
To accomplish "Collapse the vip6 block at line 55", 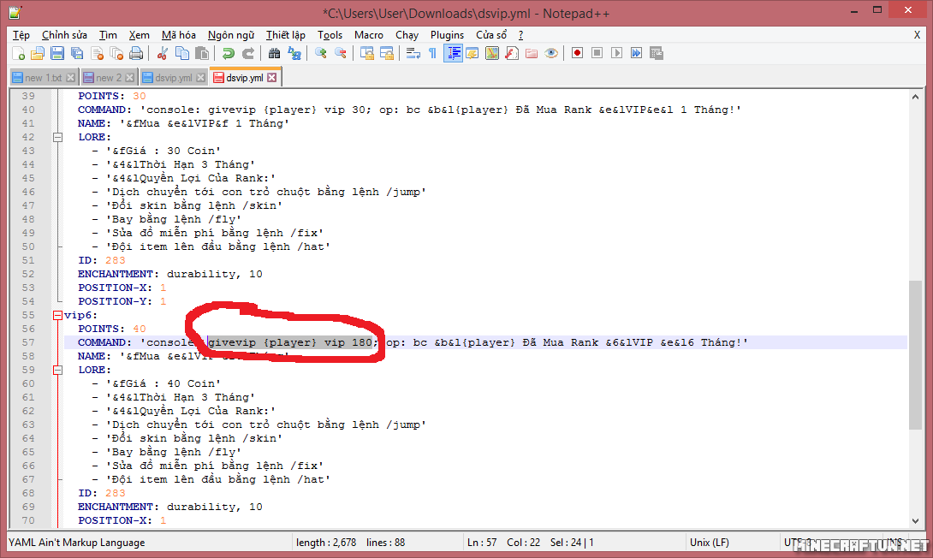I will point(57,315).
